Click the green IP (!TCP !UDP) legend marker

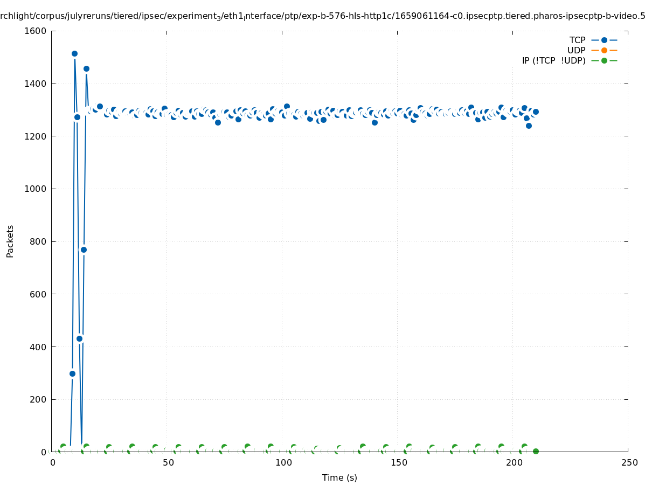click(x=604, y=60)
